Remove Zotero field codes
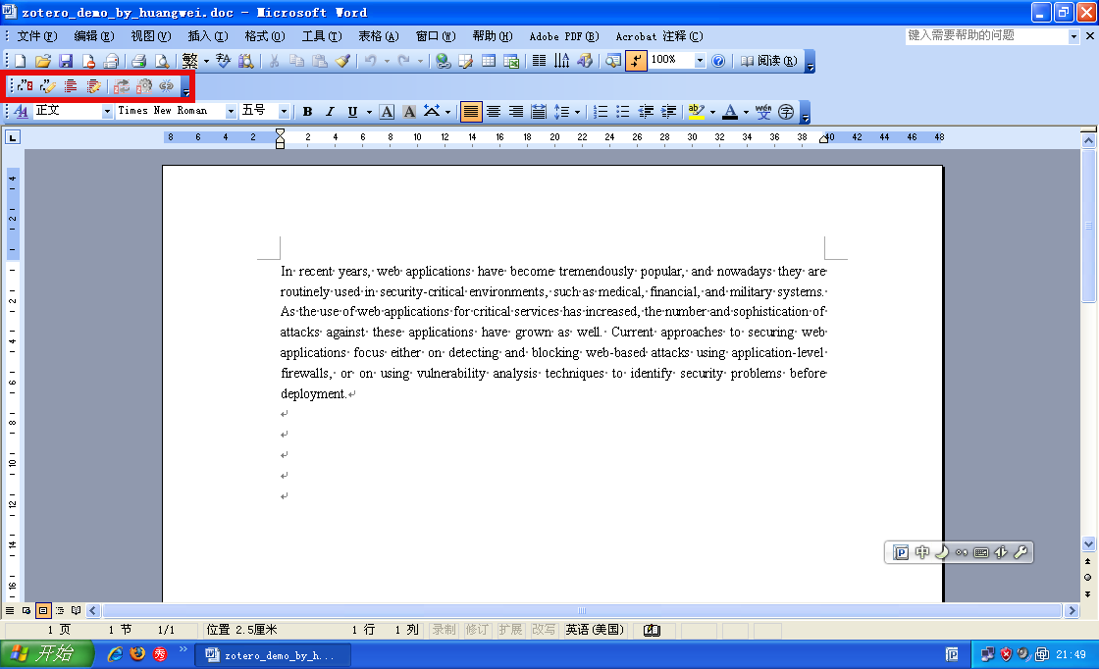 (166, 86)
